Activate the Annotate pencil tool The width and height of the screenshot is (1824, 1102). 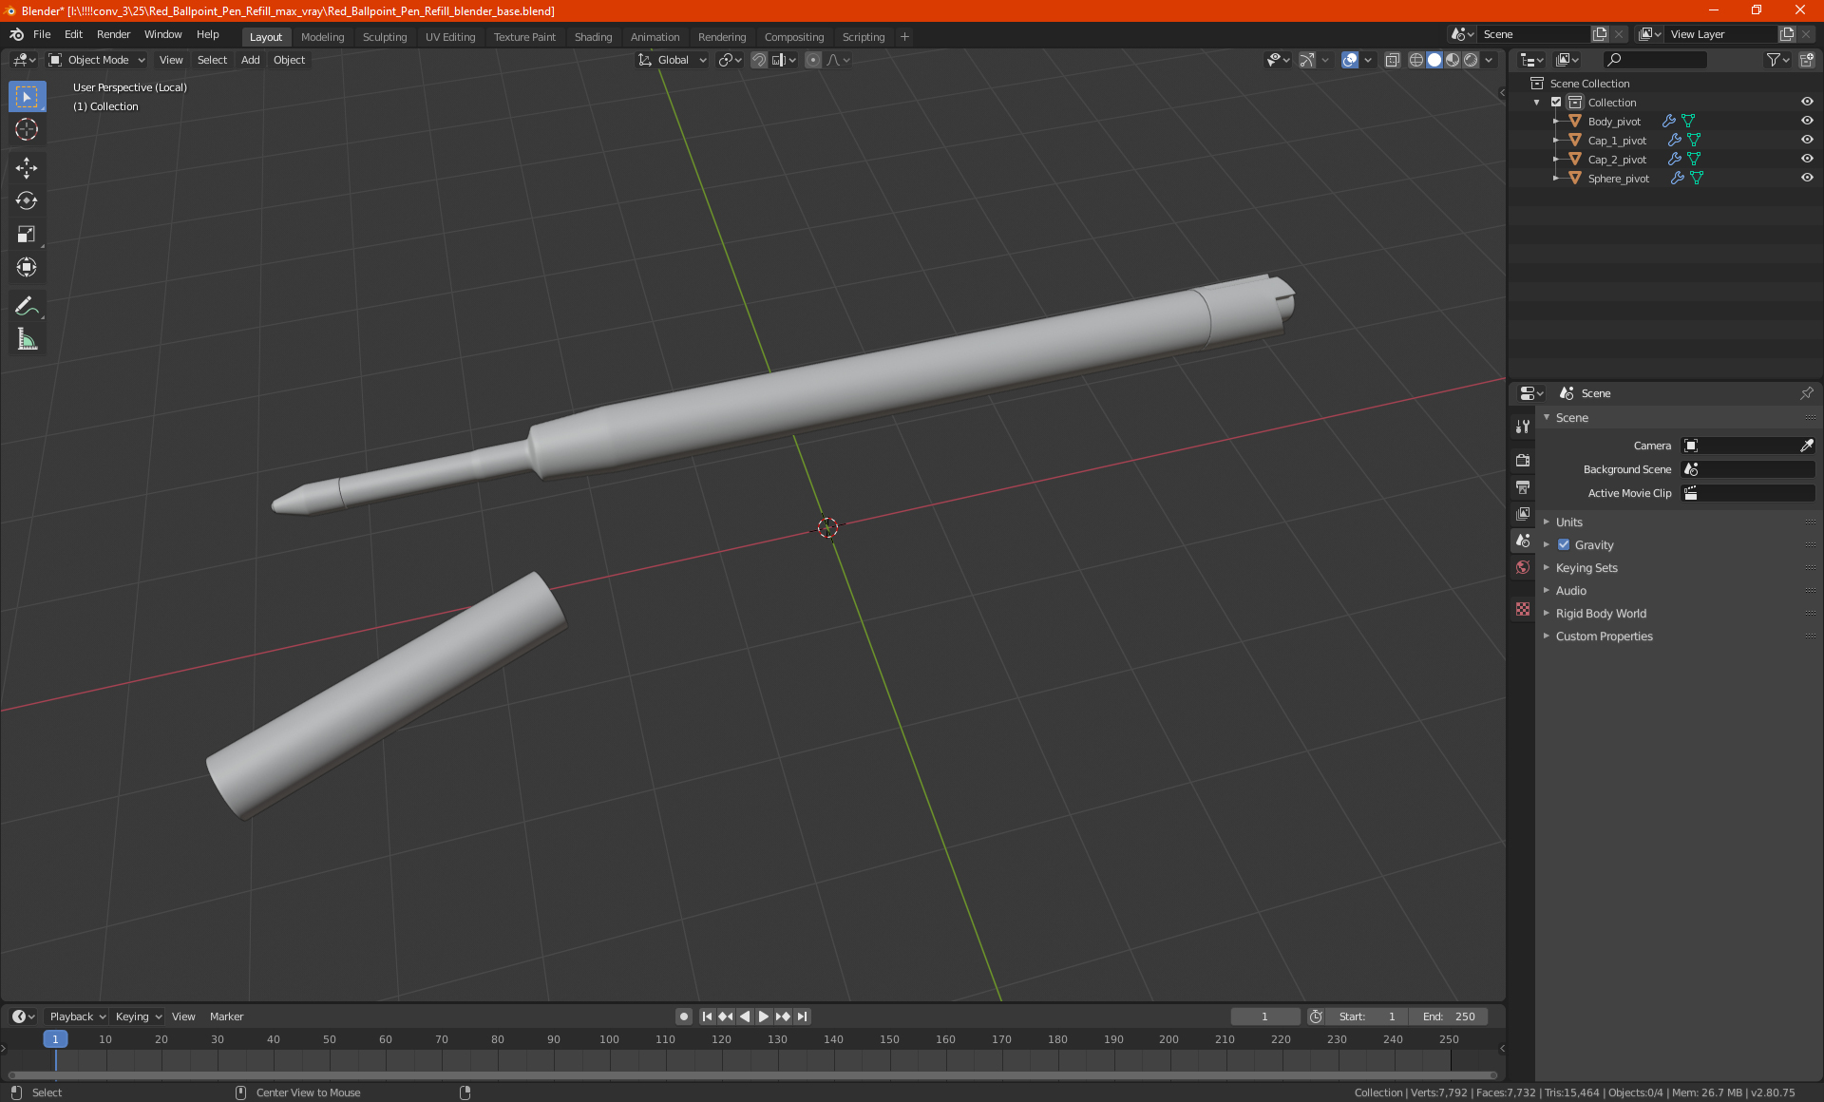[x=27, y=306]
